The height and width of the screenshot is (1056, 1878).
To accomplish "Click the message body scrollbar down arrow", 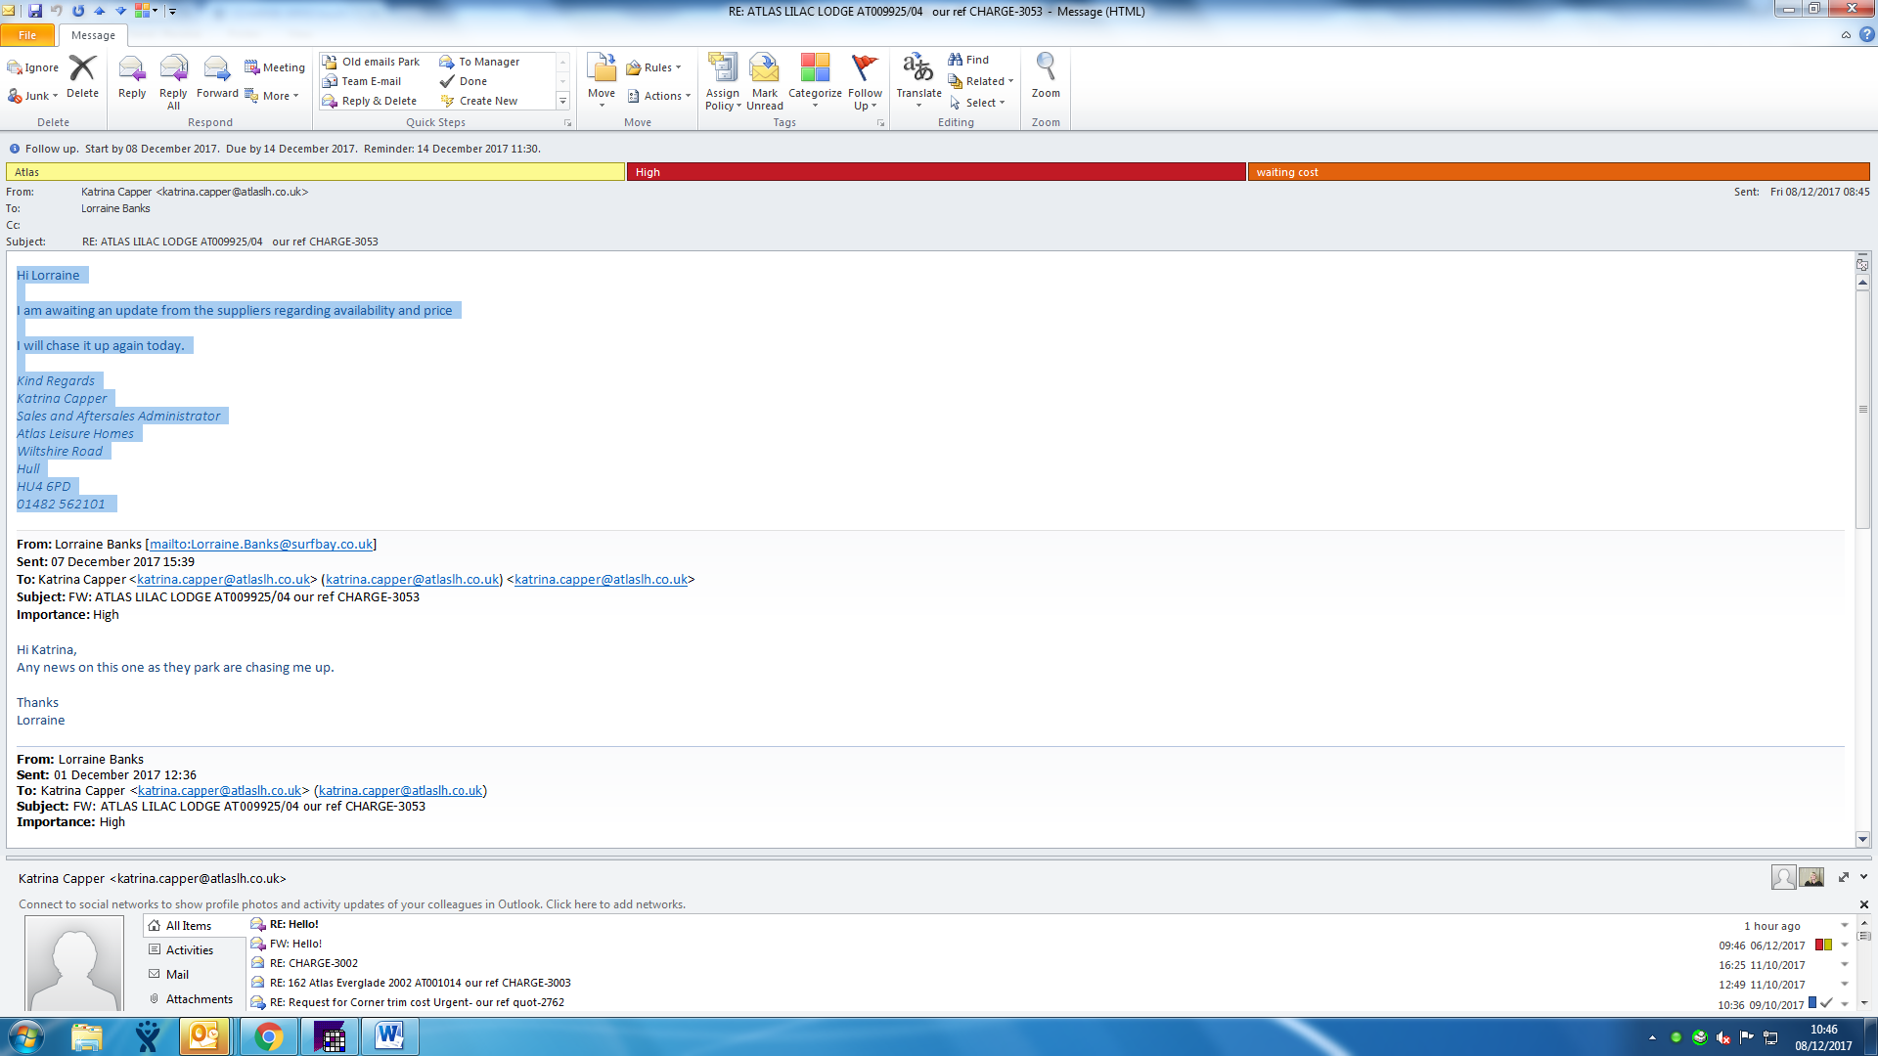I will coord(1862,839).
